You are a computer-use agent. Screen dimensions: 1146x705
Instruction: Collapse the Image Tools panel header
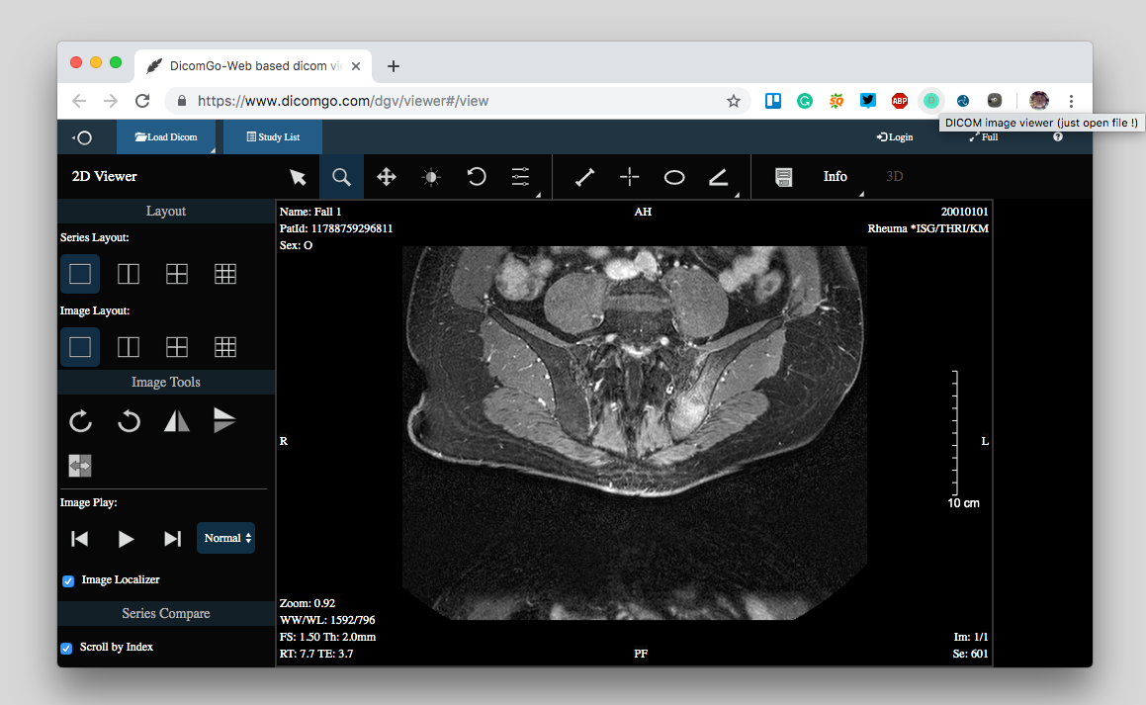pos(166,382)
